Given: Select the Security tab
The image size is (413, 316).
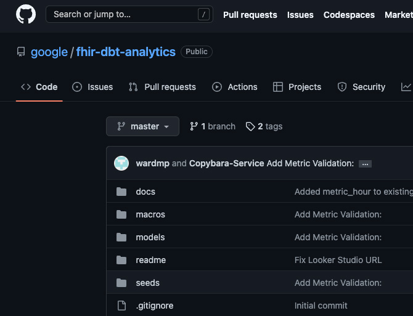Looking at the screenshot, I should tap(361, 87).
